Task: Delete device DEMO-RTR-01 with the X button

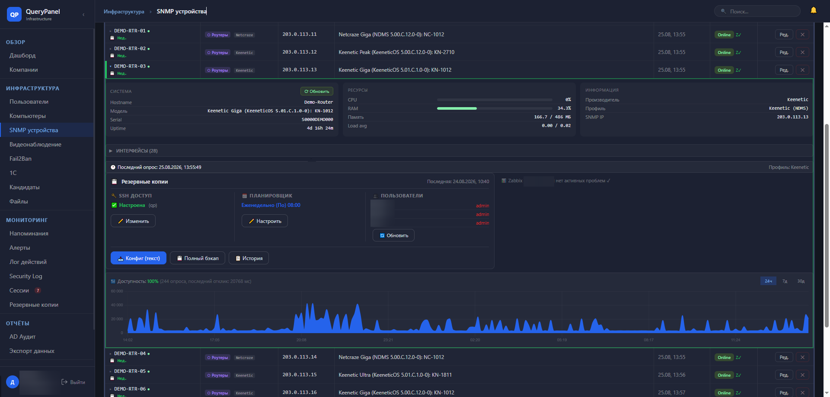Action: point(802,35)
